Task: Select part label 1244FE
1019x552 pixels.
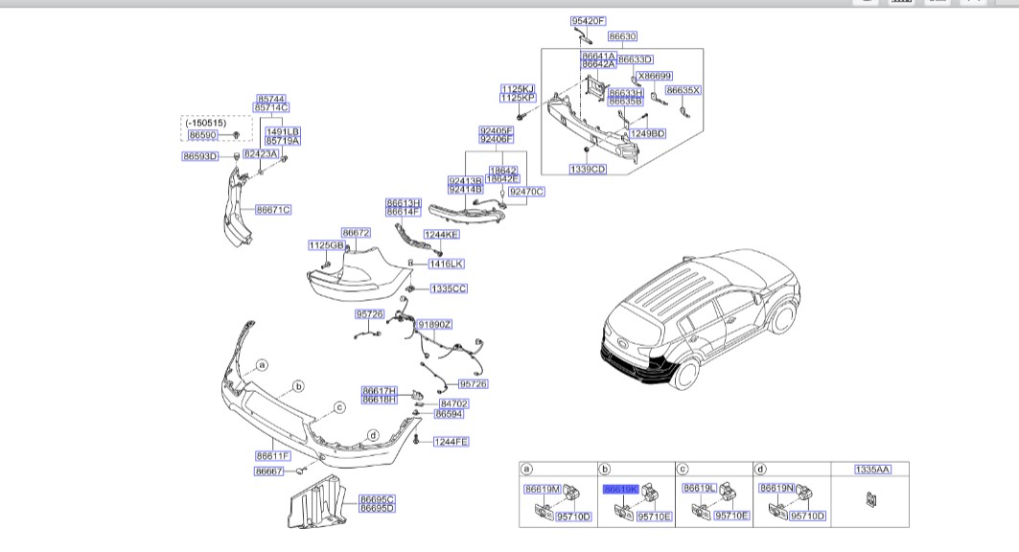Action: tap(451, 442)
